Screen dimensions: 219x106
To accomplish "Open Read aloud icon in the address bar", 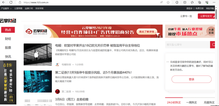I will point(162,2).
